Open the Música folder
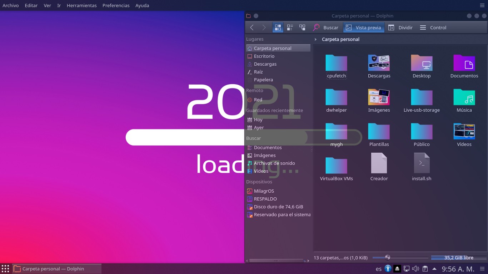488x274 pixels. [464, 100]
